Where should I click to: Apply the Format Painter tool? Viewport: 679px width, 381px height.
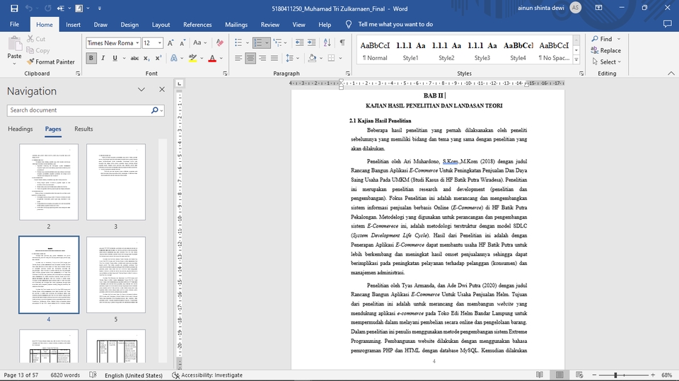pos(51,62)
